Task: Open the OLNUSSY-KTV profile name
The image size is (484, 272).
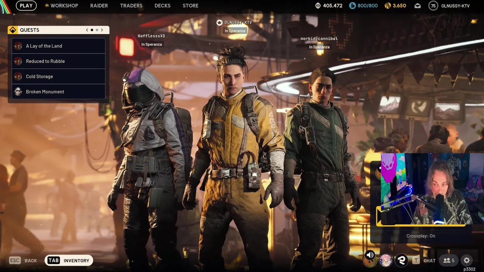Action: 455,6
